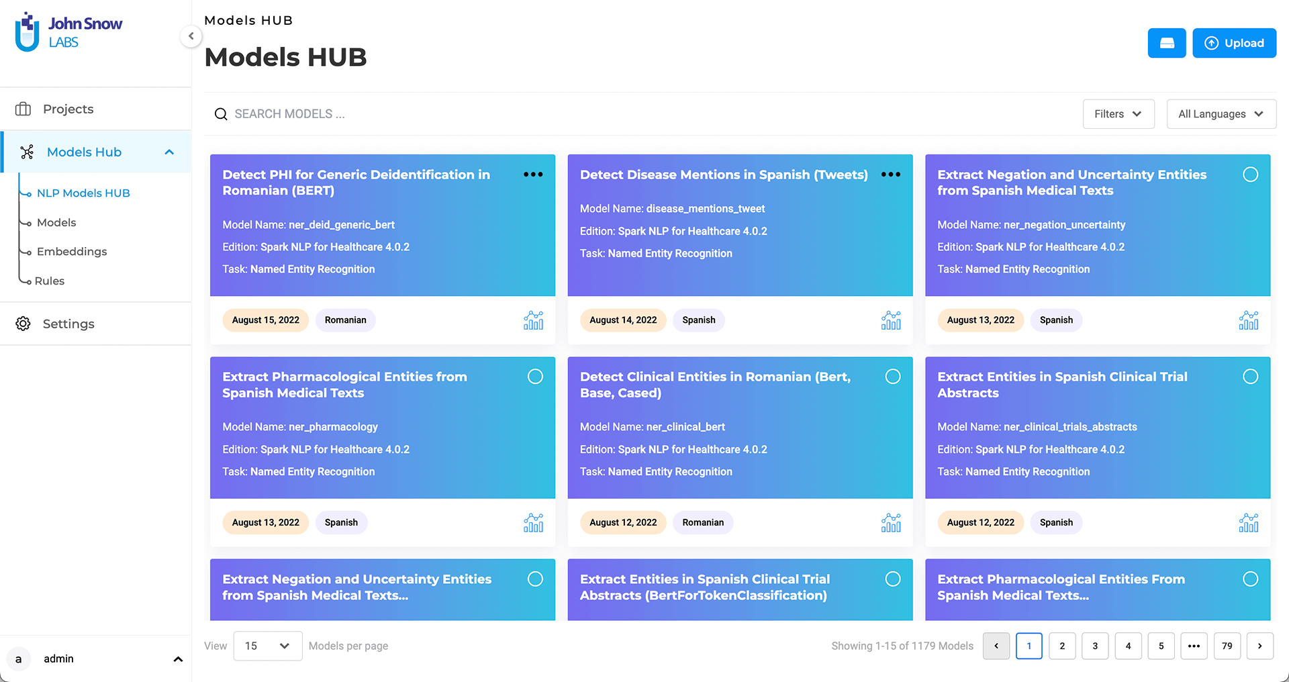This screenshot has height=682, width=1289.
Task: Select Spanish Clinical Trial Abstracts BertForTokenClassification card
Action: [x=893, y=579]
